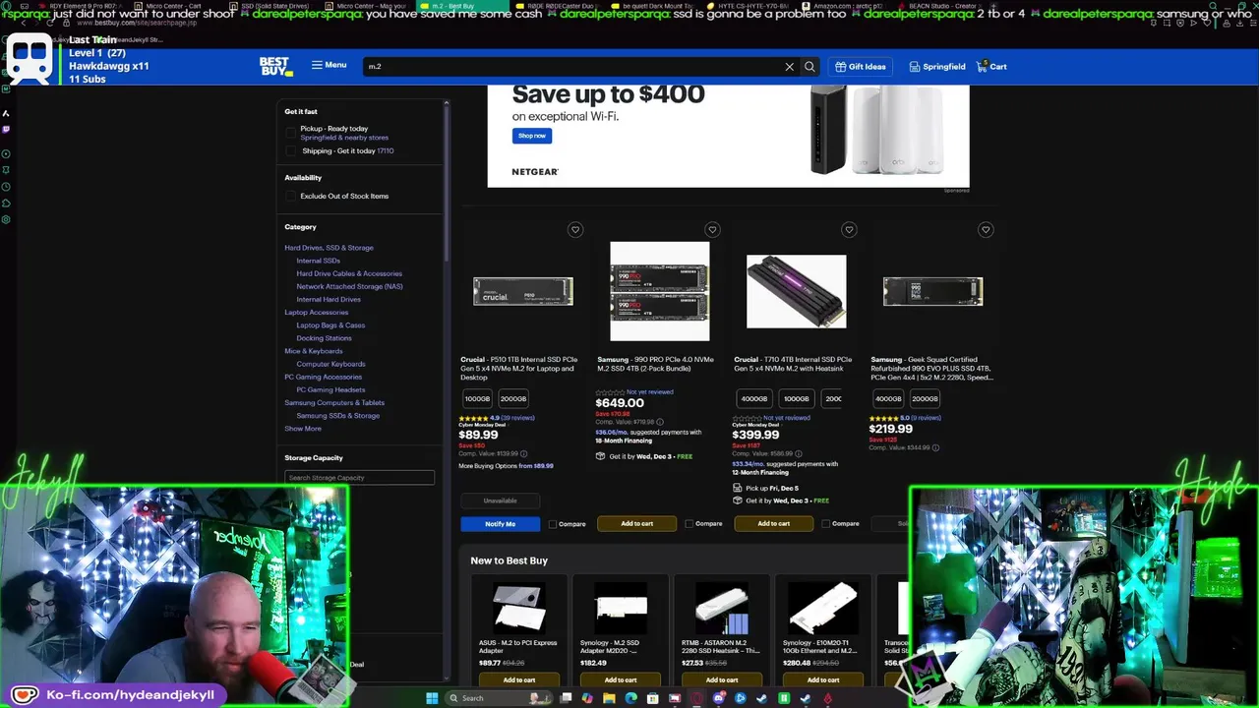The image size is (1259, 708).
Task: Add the ASUS M.2 to PCI Express Adapter to cart
Action: (x=519, y=679)
